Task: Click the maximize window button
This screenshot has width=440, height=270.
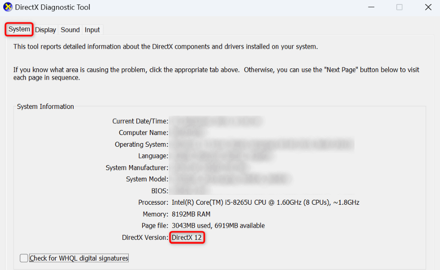Action: click(x=400, y=7)
